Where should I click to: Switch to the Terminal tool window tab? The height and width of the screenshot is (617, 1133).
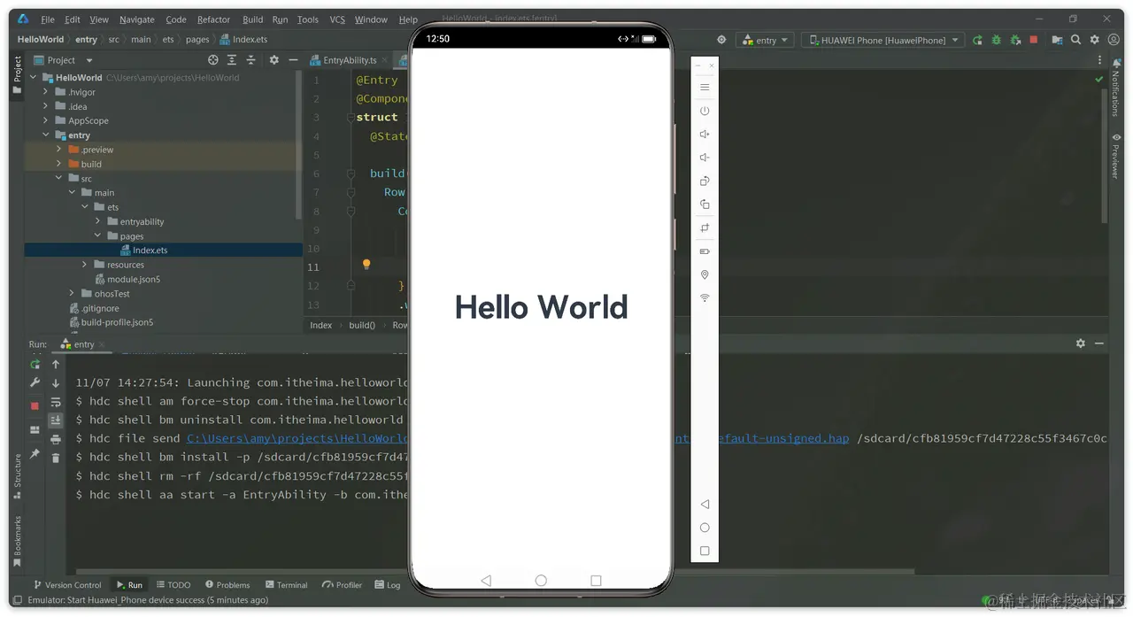point(286,585)
